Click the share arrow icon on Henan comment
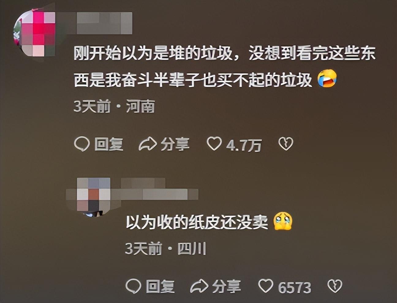 [148, 144]
